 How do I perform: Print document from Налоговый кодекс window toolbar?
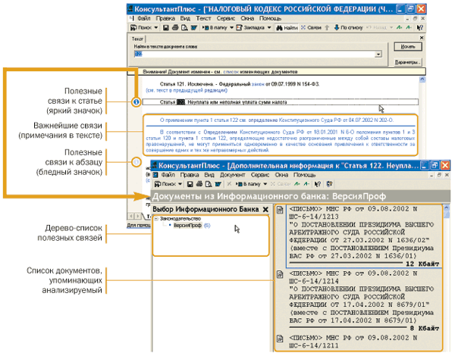[x=175, y=27]
